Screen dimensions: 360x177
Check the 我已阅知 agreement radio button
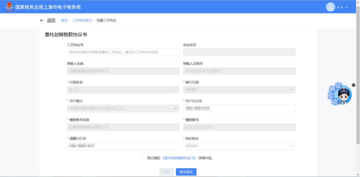tap(143, 158)
